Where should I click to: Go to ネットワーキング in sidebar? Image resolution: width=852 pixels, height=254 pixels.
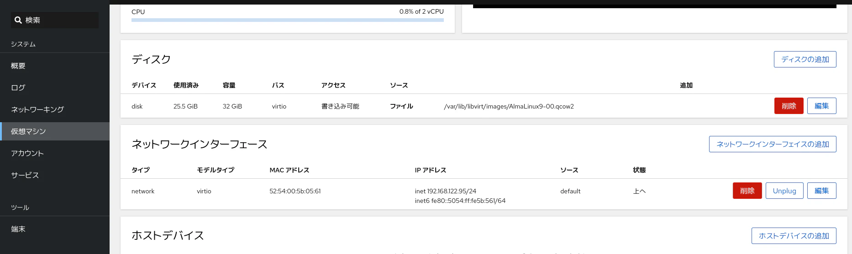click(55, 109)
